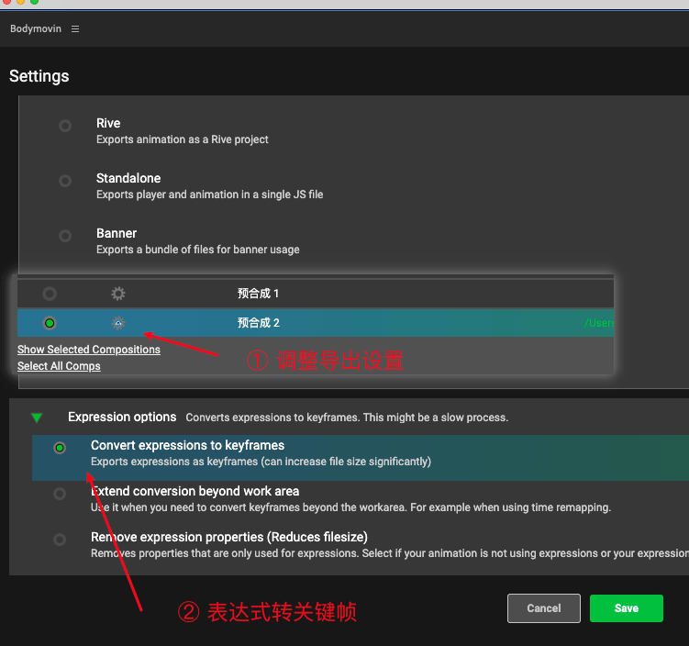Click the /Users destination path text
Image resolution: width=689 pixels, height=646 pixels.
tap(599, 323)
